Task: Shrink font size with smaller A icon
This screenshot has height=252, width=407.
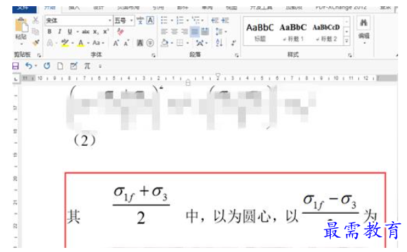Action: [x=126, y=43]
